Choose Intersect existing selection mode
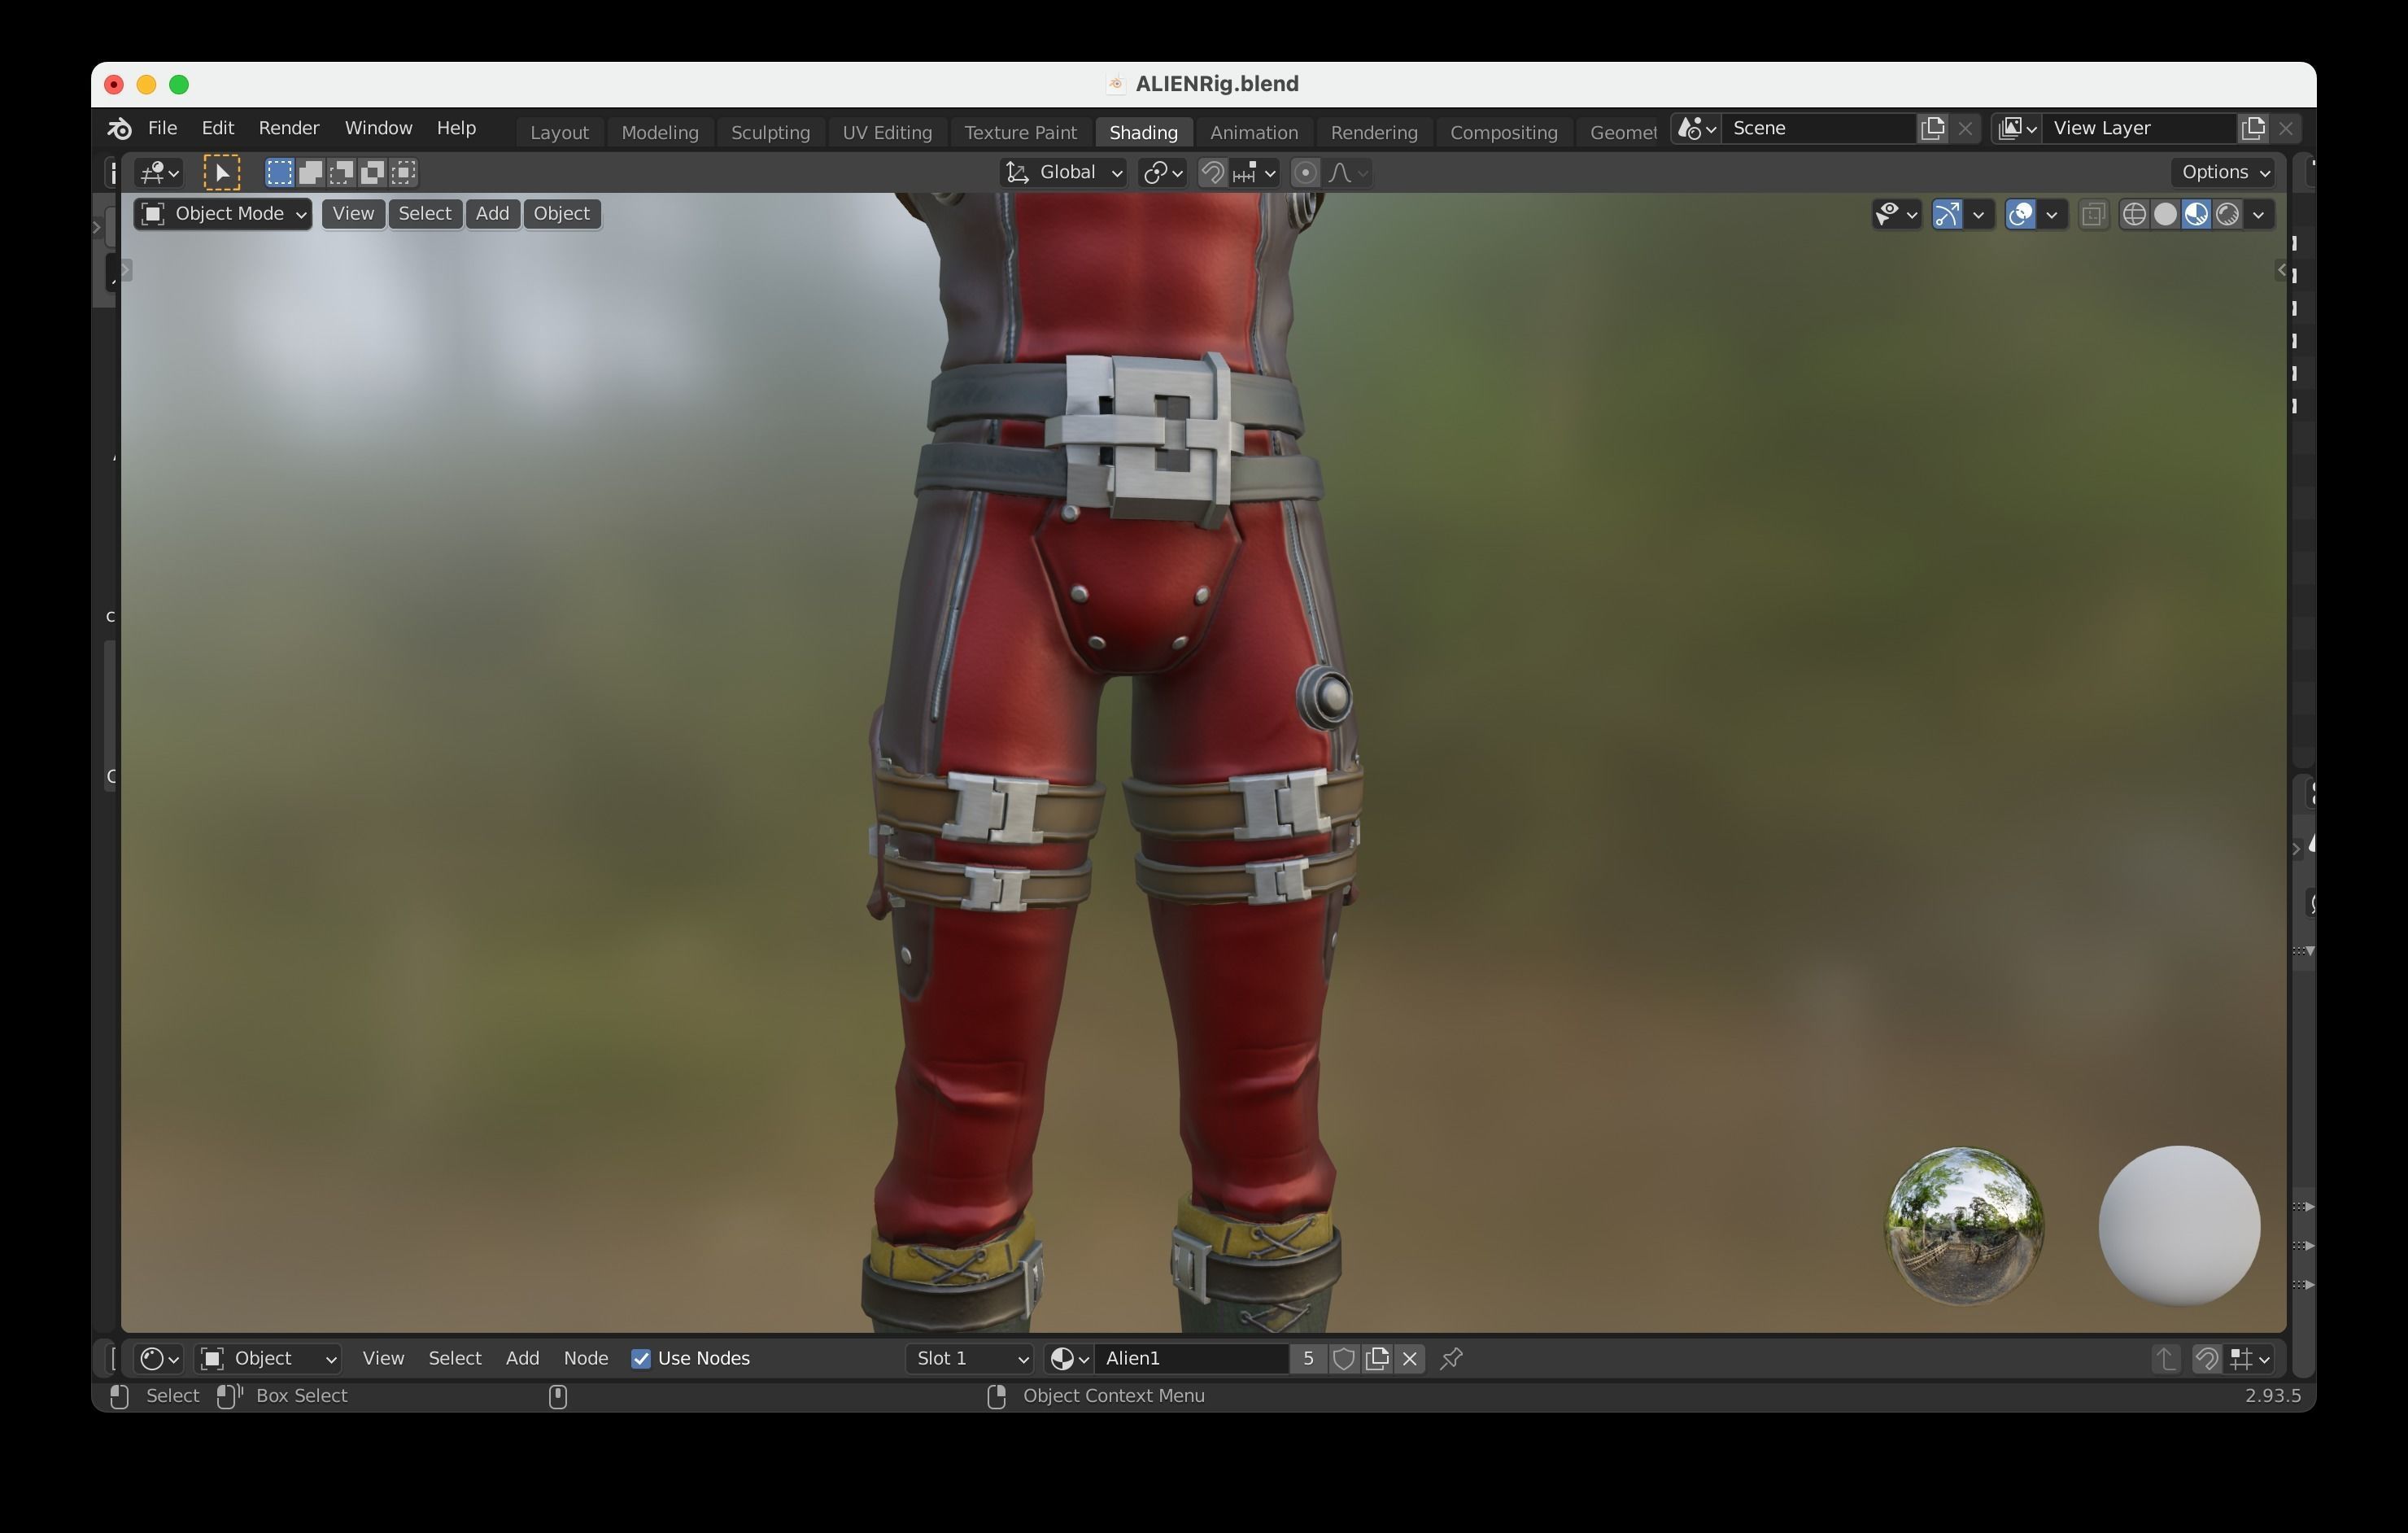2408x1533 pixels. pos(403,173)
